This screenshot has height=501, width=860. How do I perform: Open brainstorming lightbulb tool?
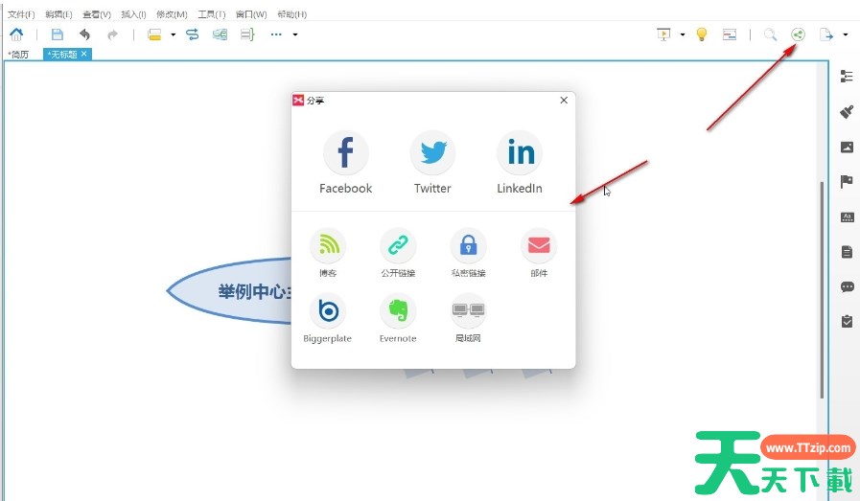pos(702,34)
